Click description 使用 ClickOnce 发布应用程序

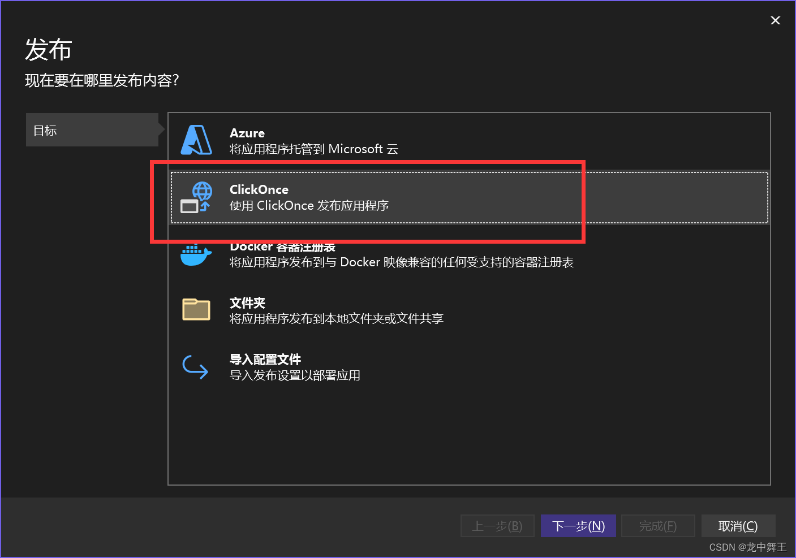[309, 205]
